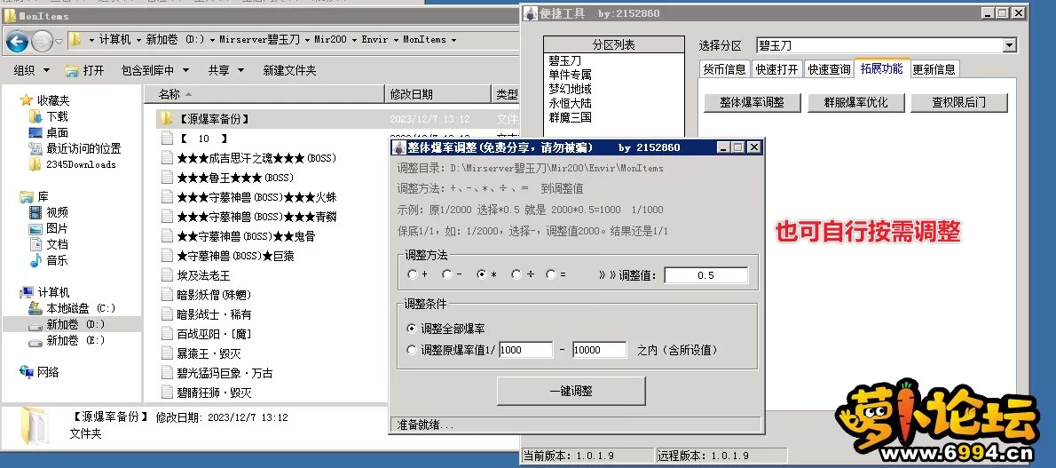Expand recent locations arrow near nav buttons
This screenshot has height=468, width=1056.
click(59, 41)
